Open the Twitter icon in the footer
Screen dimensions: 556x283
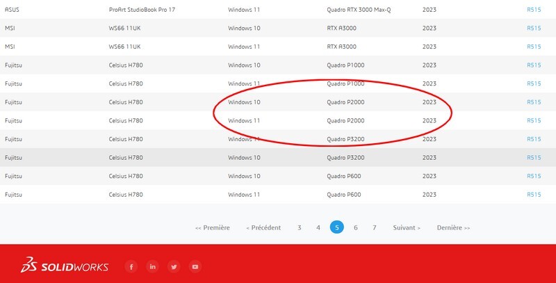pos(174,267)
